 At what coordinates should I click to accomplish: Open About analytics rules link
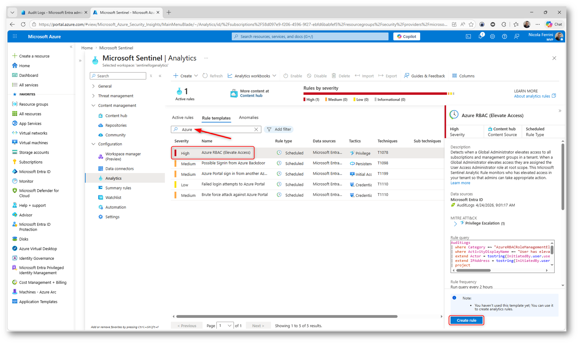click(x=532, y=96)
